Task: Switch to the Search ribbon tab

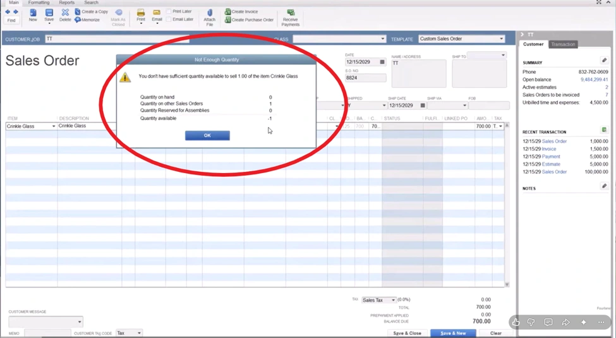Action: (91, 3)
